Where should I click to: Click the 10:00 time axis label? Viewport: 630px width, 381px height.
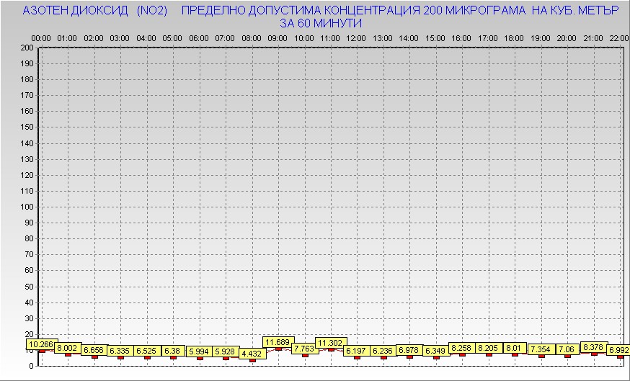[304, 39]
